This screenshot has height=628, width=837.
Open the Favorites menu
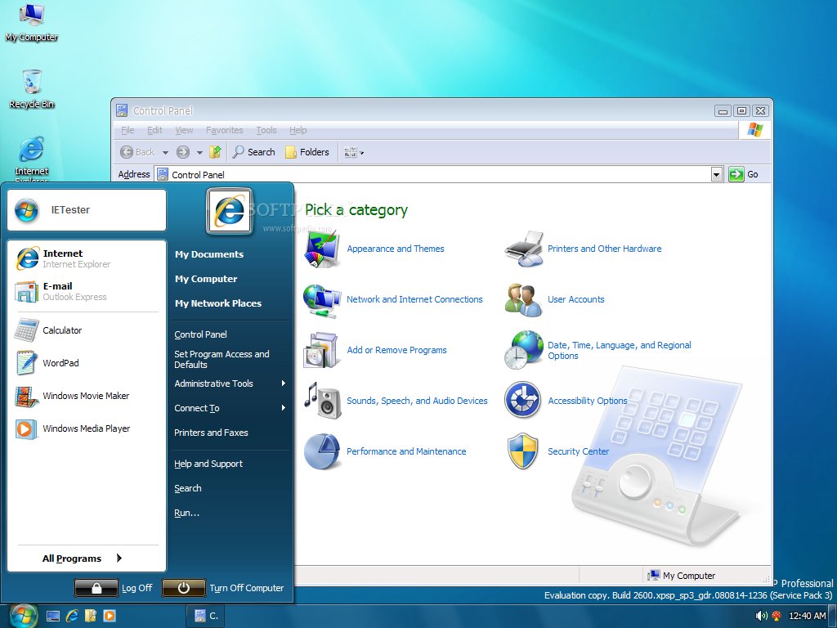pos(224,130)
